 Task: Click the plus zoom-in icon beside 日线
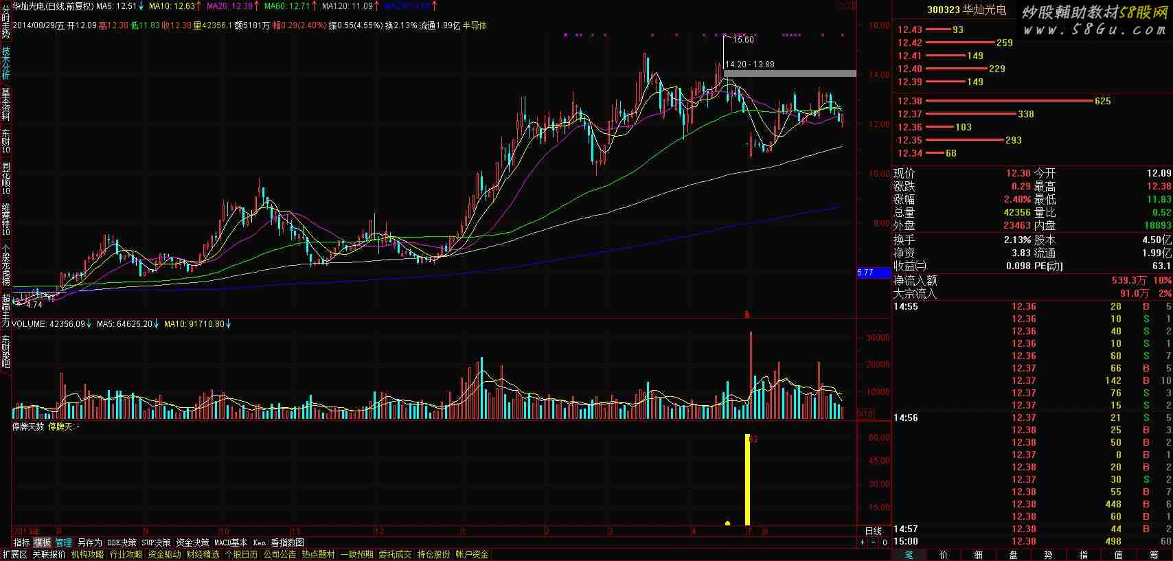pos(863,542)
